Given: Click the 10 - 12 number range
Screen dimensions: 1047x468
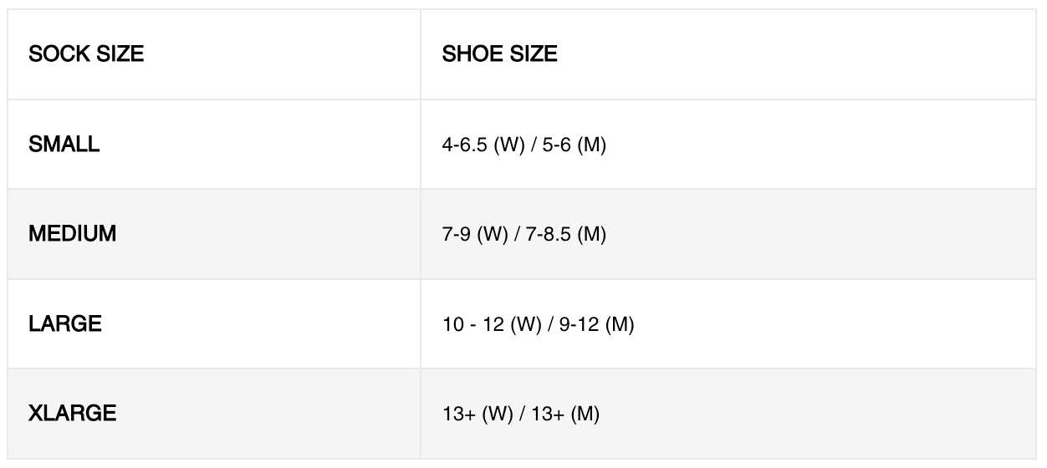Looking at the screenshot, I should coord(472,325).
